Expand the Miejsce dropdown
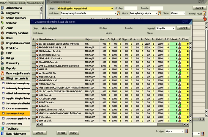The height and width of the screenshot is (137, 208). pyautogui.click(x=156, y=13)
